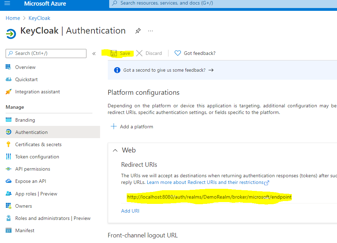
Task: Click the Add URI link
Action: (130, 211)
